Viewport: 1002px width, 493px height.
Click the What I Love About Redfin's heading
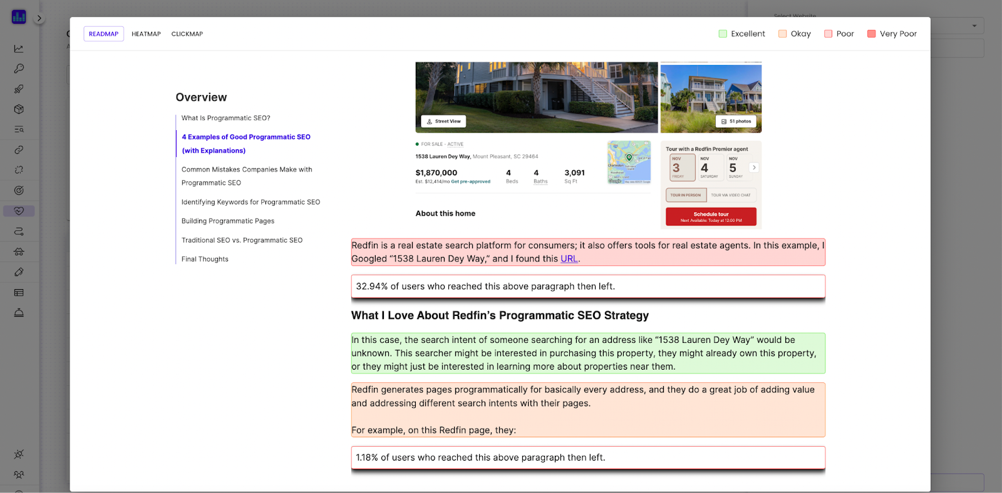point(500,315)
